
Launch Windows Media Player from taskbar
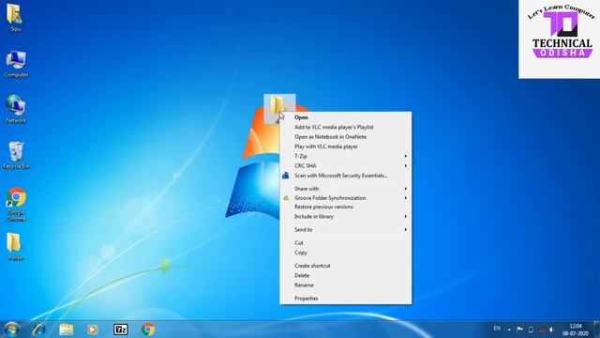click(92, 330)
